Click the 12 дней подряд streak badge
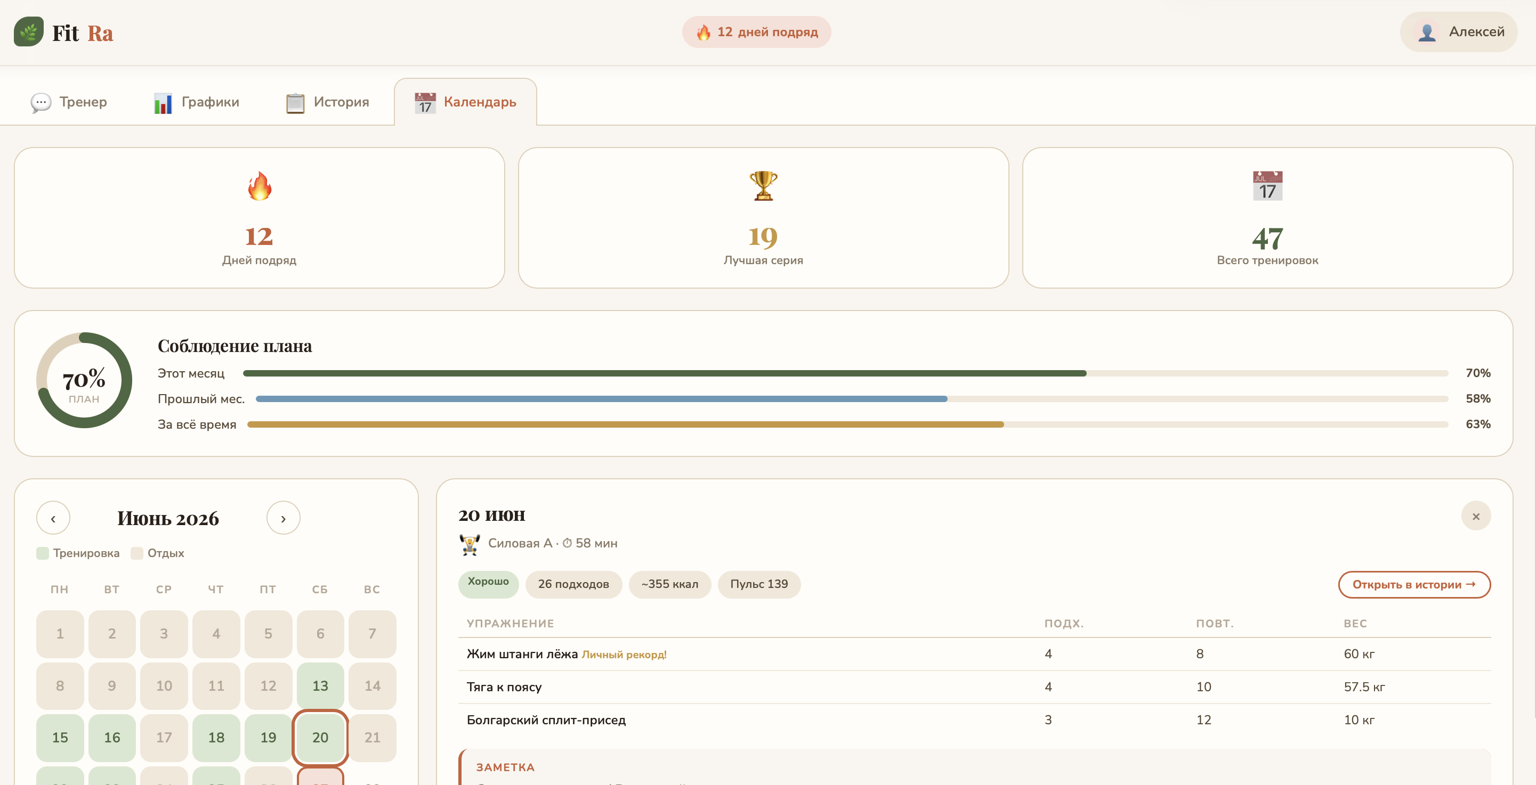1536x785 pixels. (757, 32)
